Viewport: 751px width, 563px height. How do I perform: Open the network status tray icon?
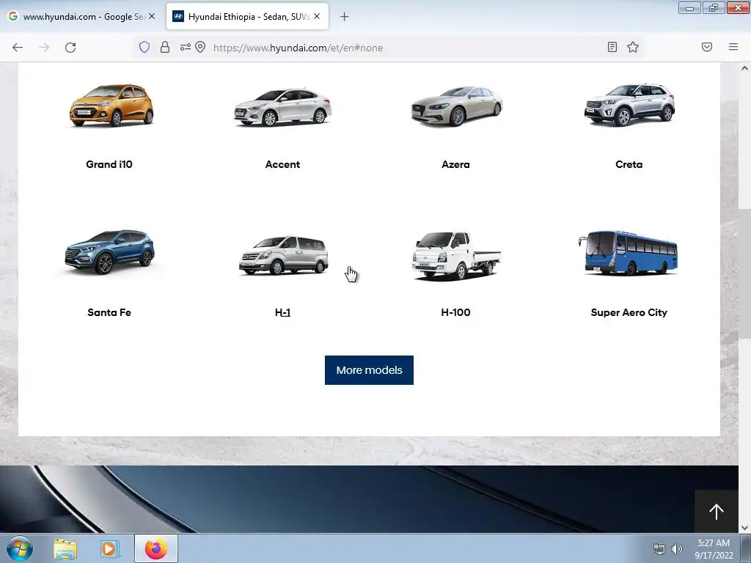659,549
